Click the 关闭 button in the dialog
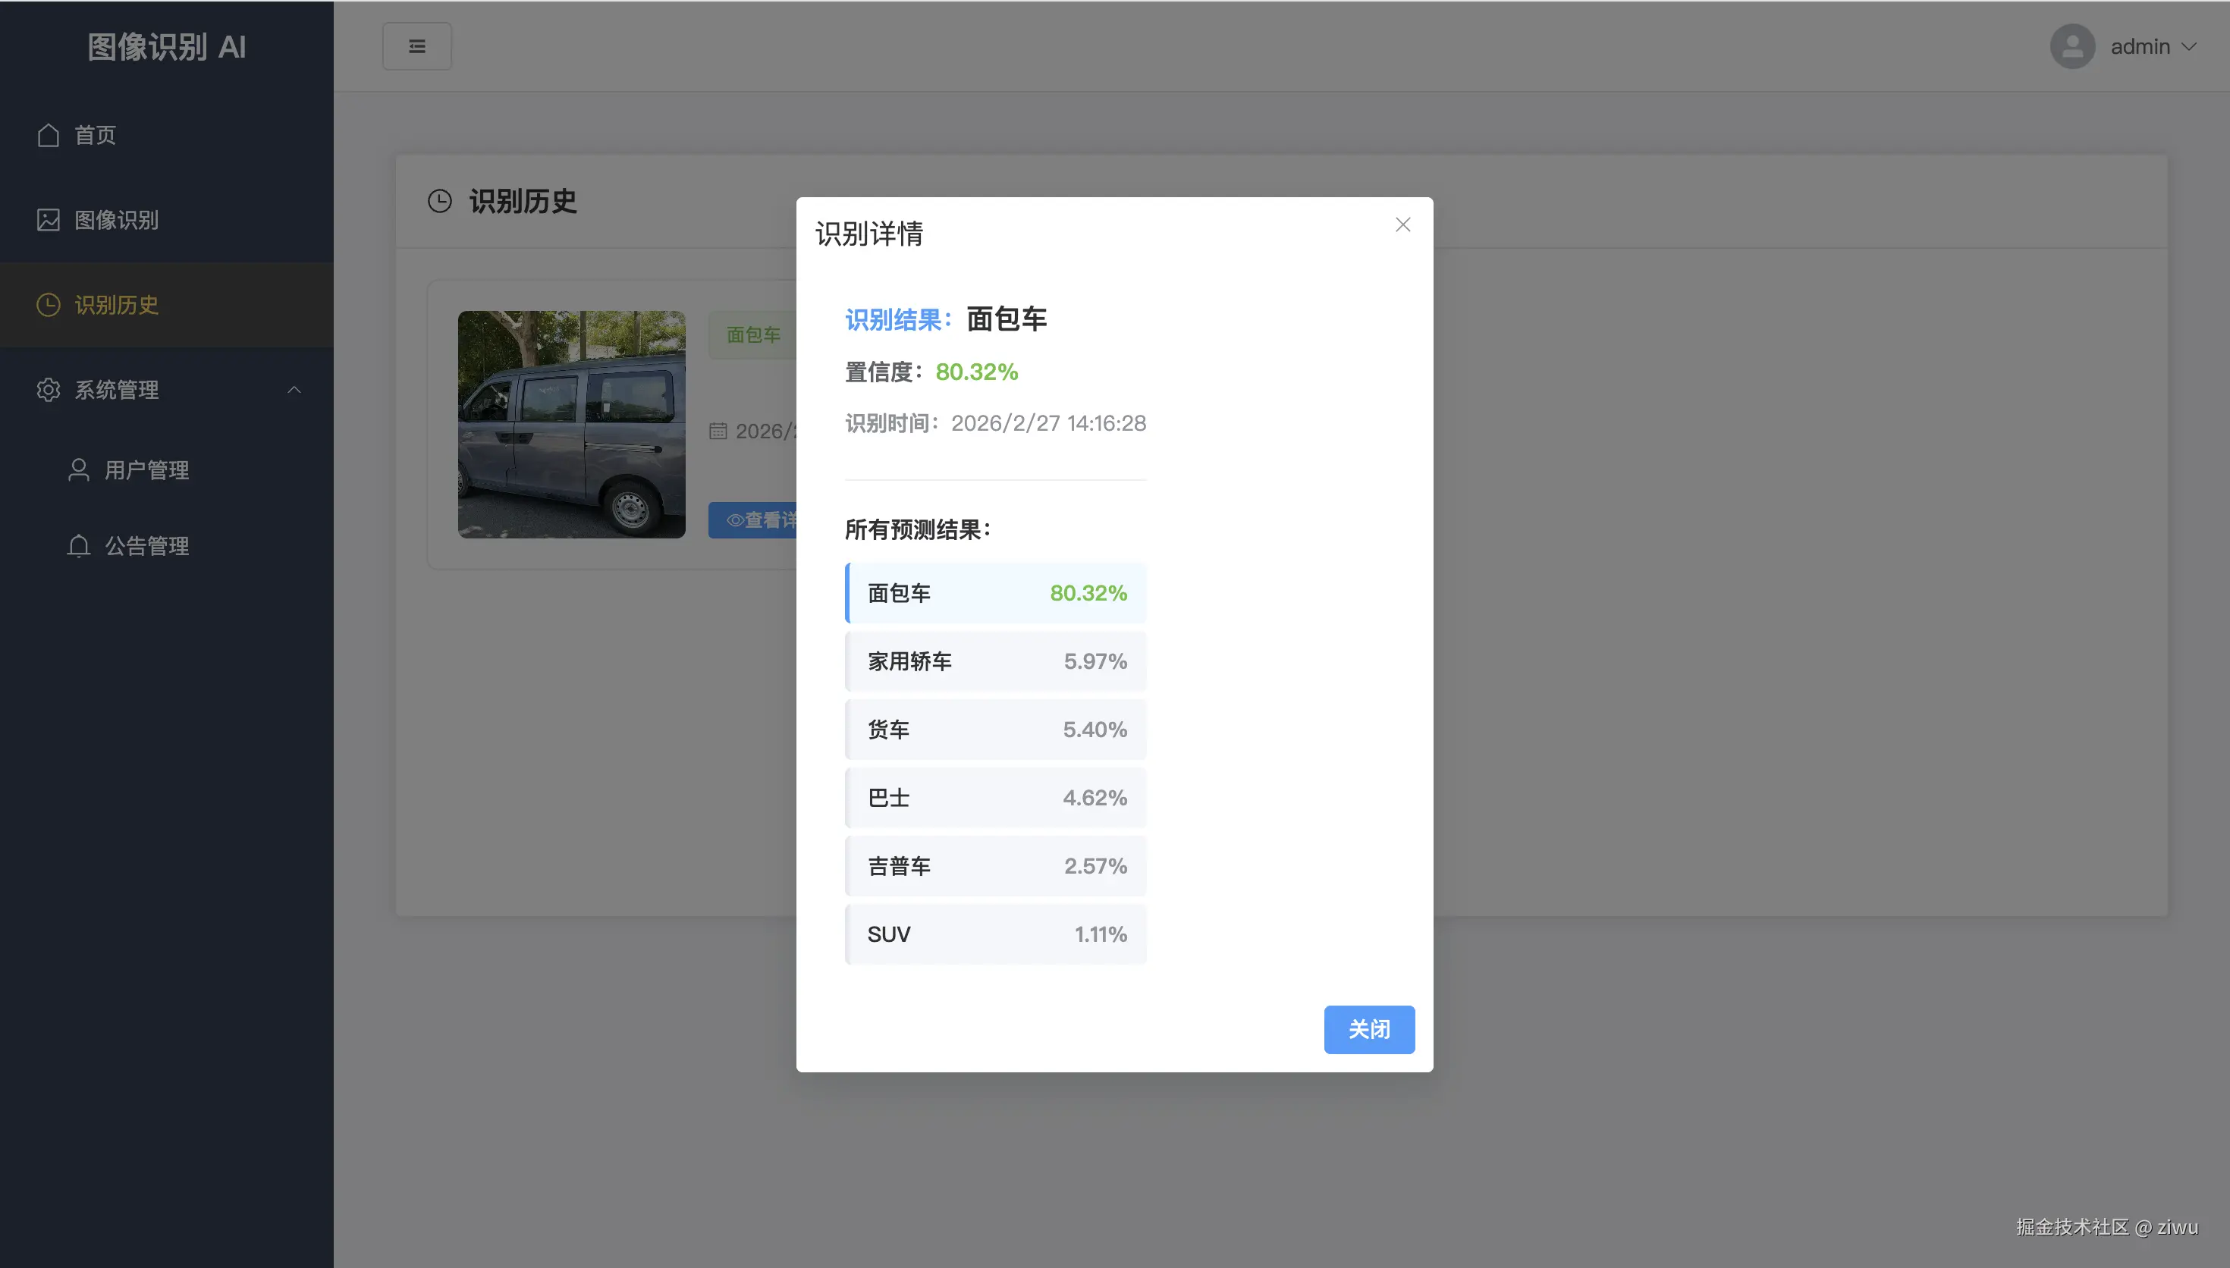The height and width of the screenshot is (1268, 2230). click(1369, 1029)
